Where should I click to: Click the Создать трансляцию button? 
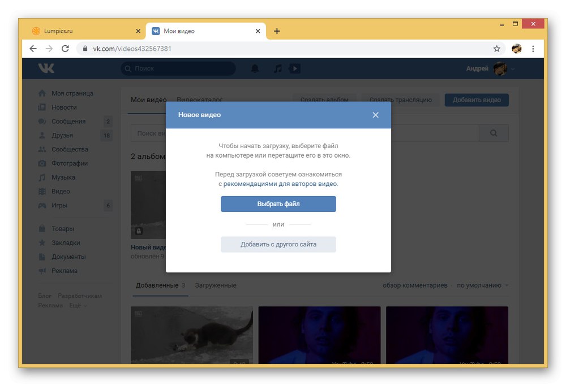(x=400, y=100)
